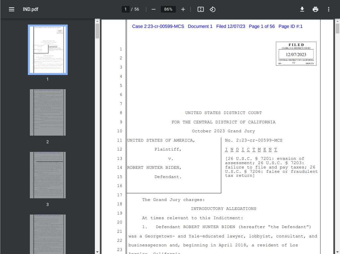Click 'Filed 12/07/23' in the header
The width and height of the screenshot is (340, 254).
tap(231, 27)
